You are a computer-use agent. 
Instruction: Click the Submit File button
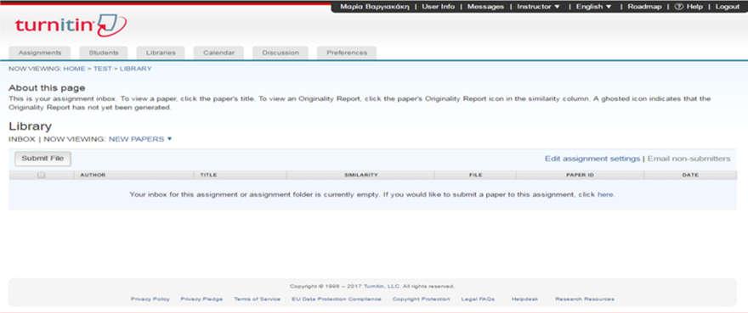42,159
